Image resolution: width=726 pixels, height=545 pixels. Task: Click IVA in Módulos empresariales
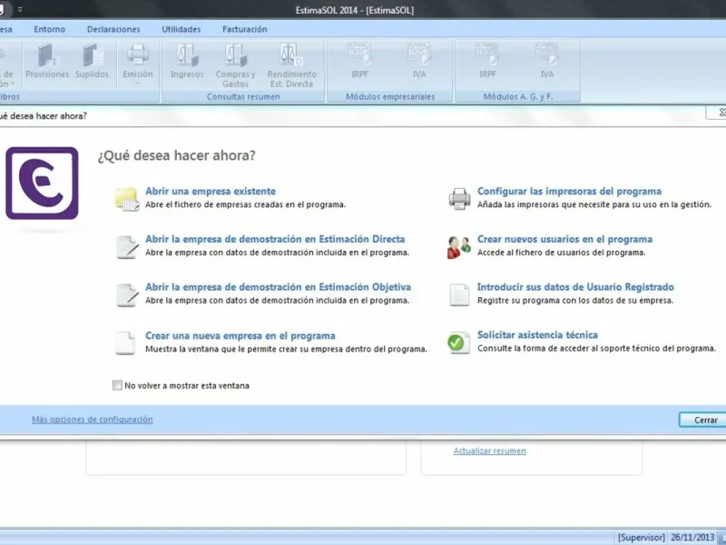(x=419, y=61)
